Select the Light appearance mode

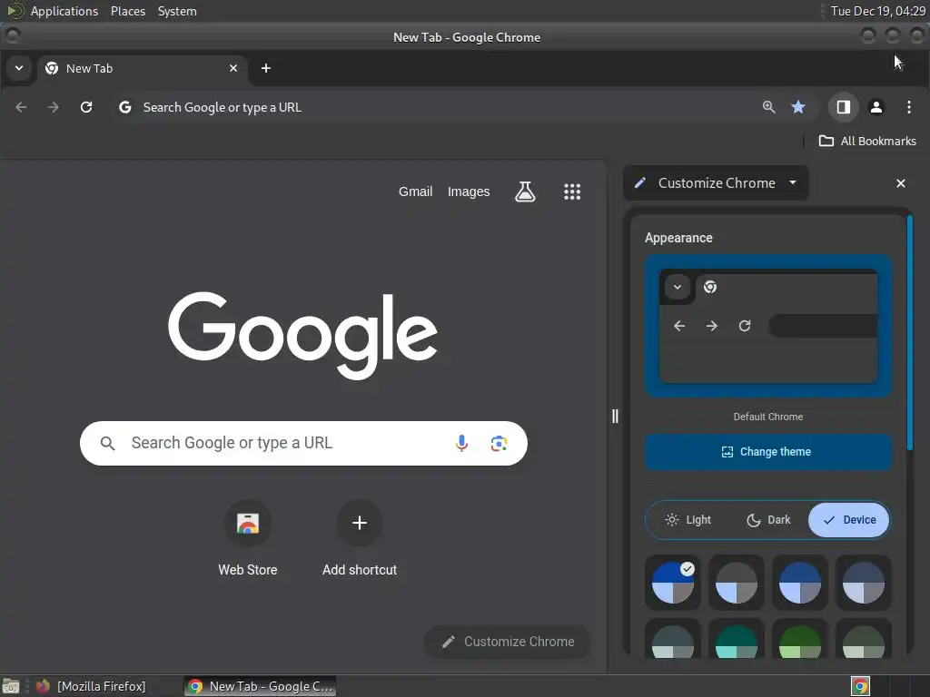[x=688, y=520]
